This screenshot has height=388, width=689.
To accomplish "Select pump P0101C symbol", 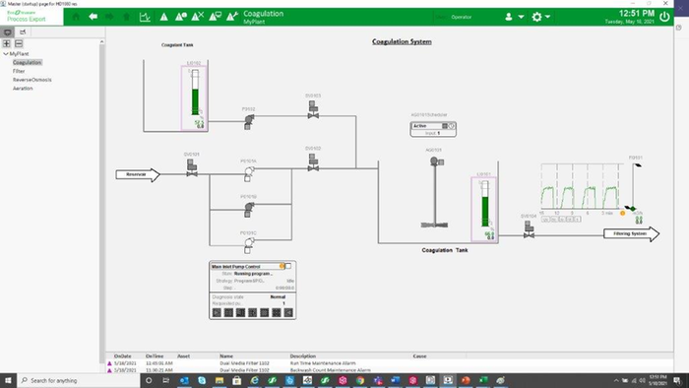I will click(249, 245).
